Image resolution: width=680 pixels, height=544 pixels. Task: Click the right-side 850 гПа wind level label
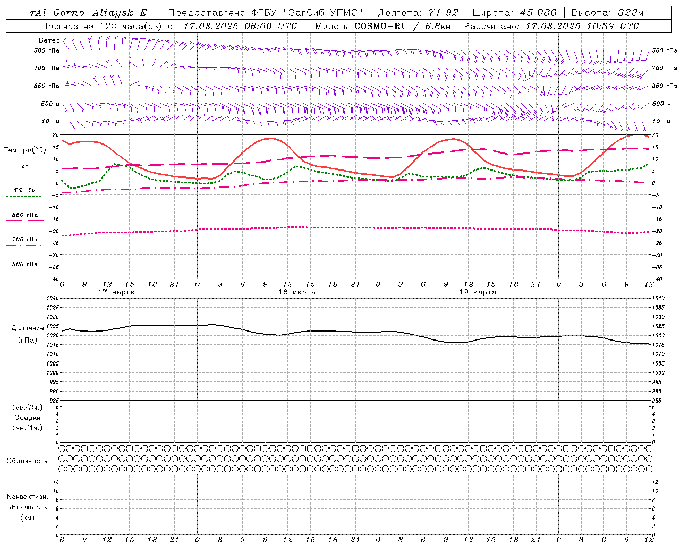click(665, 86)
